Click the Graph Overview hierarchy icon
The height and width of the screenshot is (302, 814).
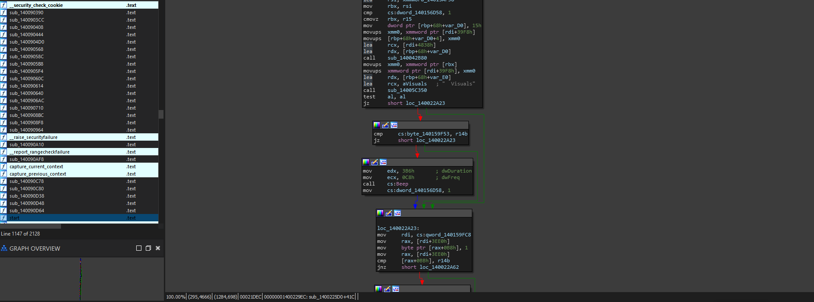coord(4,248)
